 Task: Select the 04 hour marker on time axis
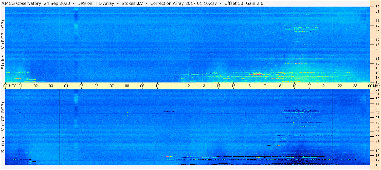point(66,86)
